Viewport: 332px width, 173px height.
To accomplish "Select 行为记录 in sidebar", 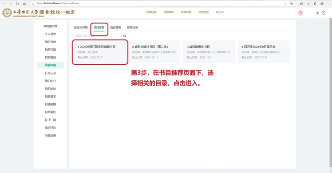I will (x=51, y=73).
